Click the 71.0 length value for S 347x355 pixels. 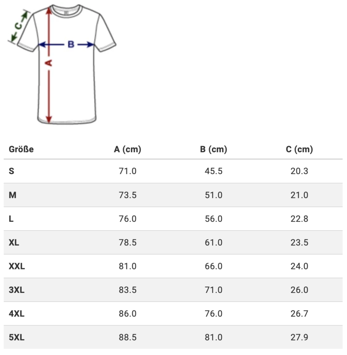127,171
